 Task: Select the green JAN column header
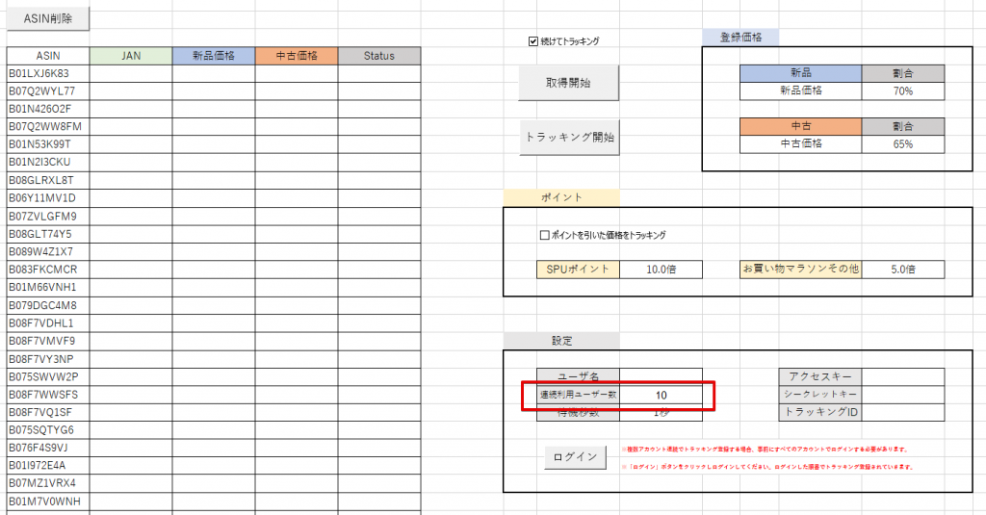[x=131, y=56]
